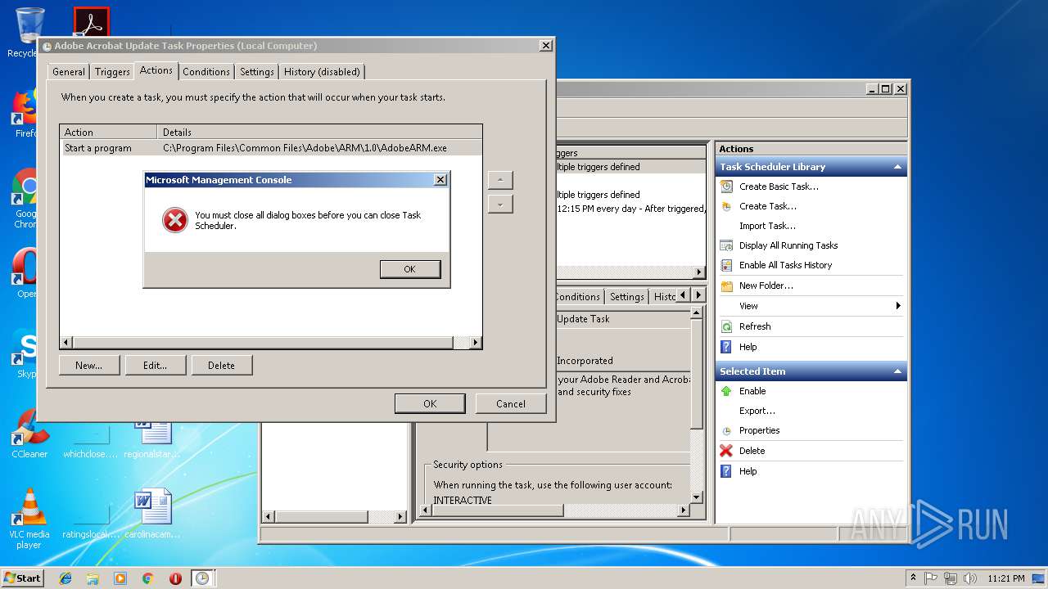Click the Chrome icon on the taskbar

coord(147,578)
